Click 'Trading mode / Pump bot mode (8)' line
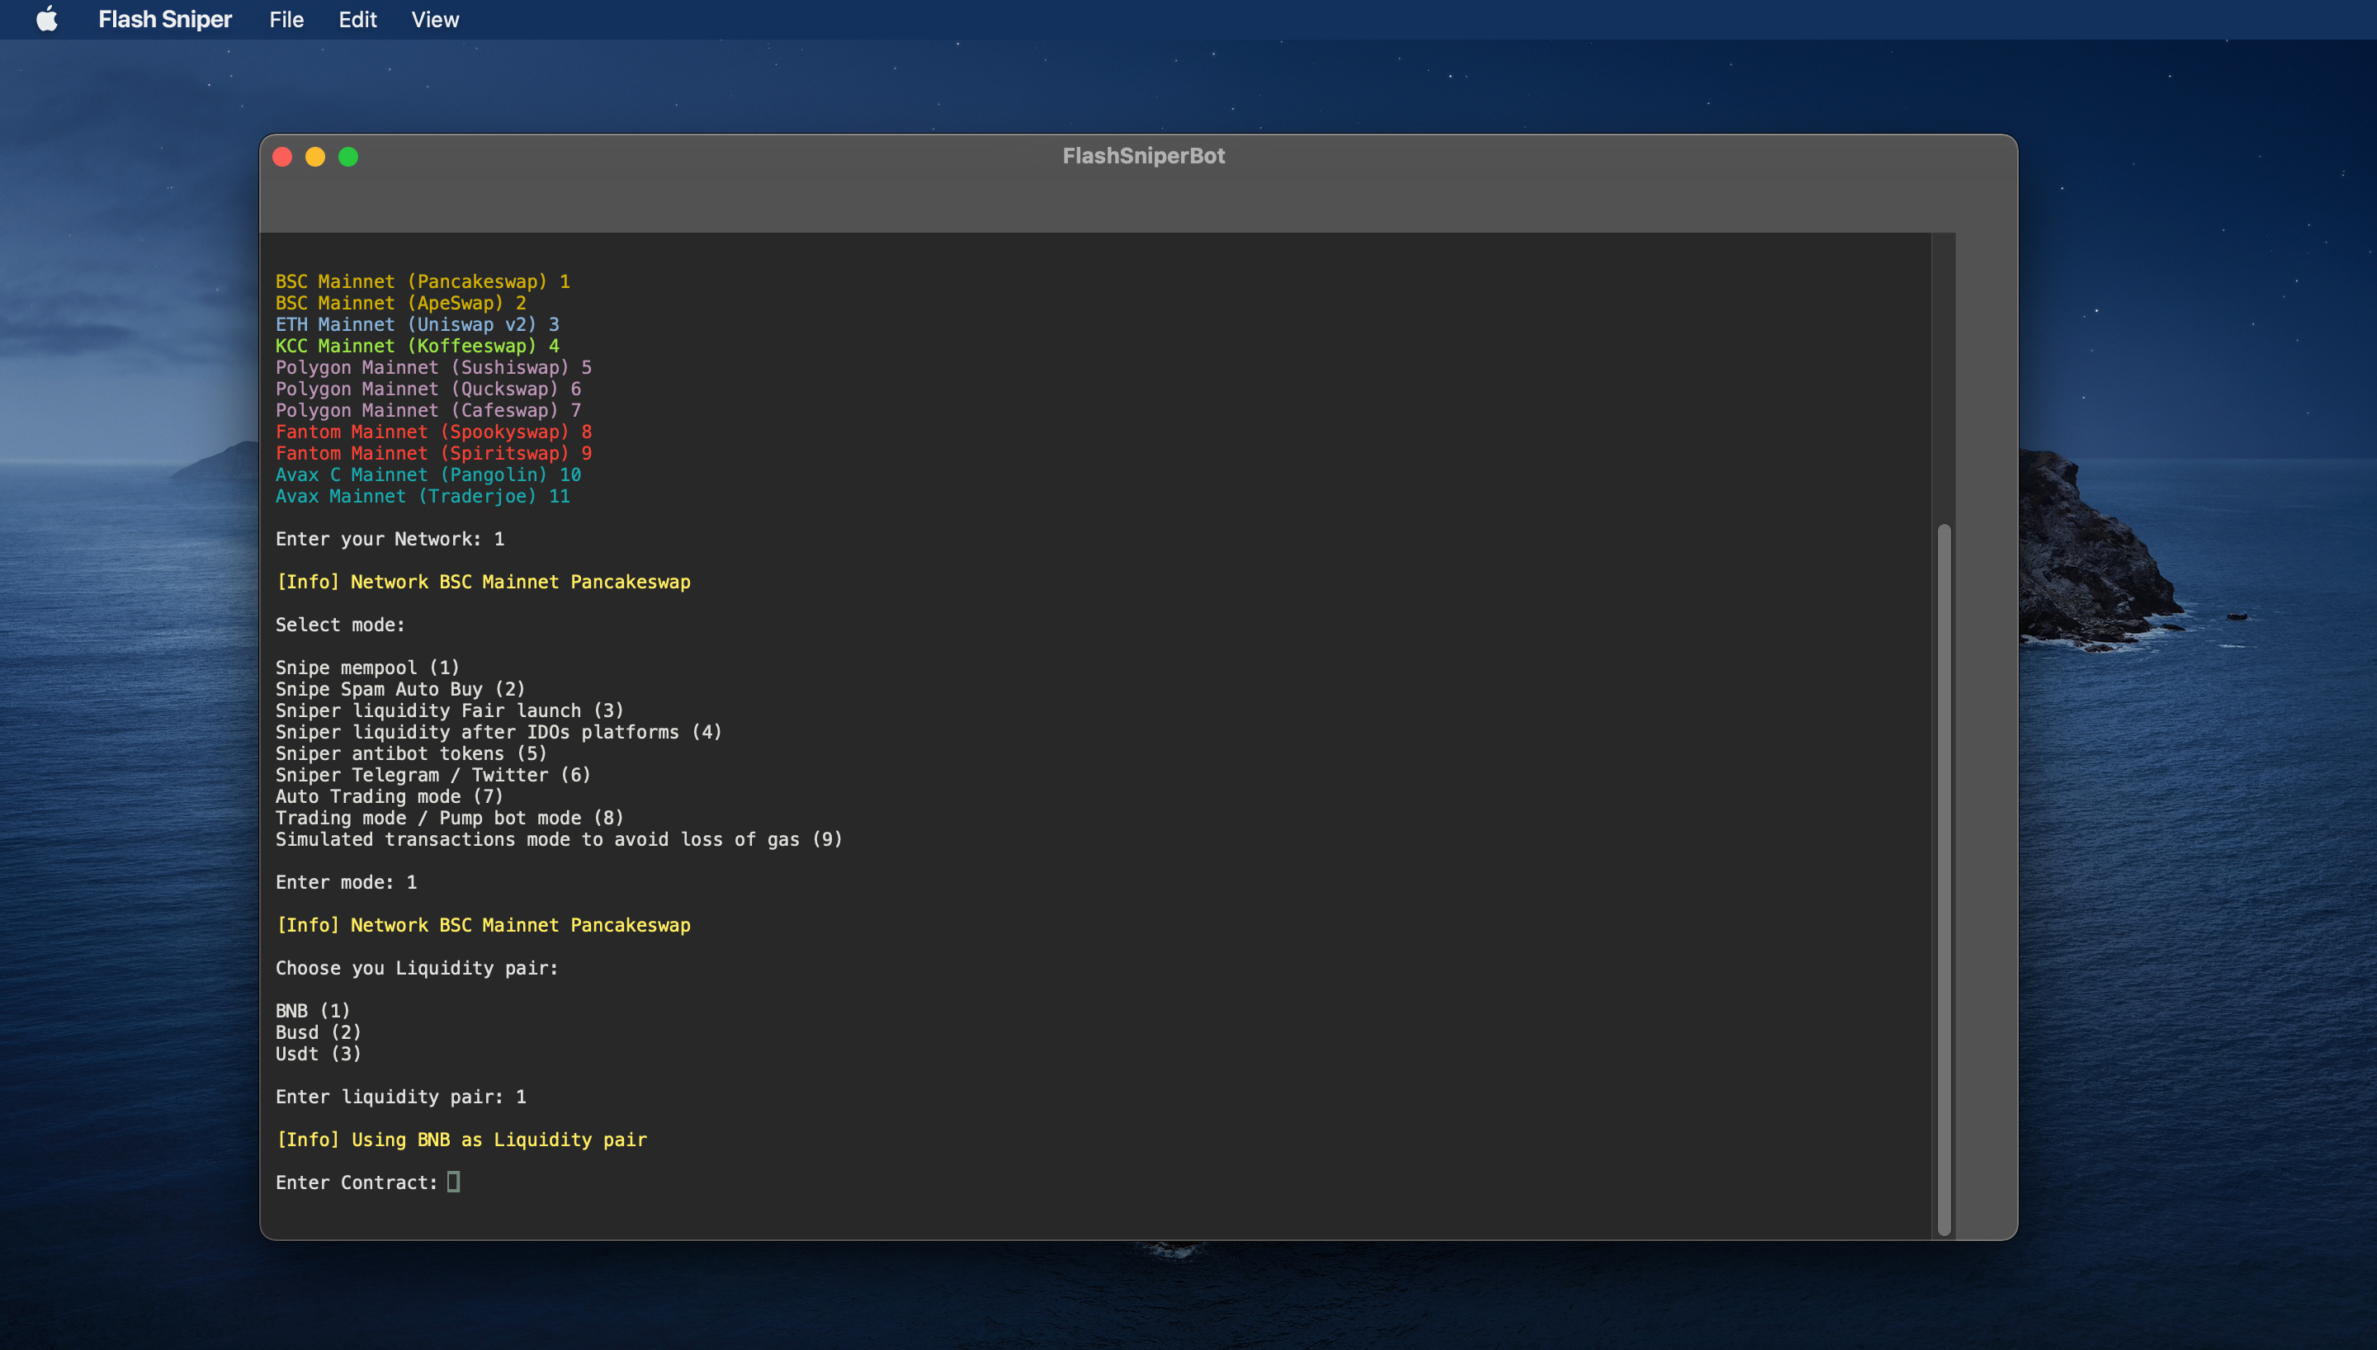This screenshot has width=2377, height=1350. (x=450, y=818)
